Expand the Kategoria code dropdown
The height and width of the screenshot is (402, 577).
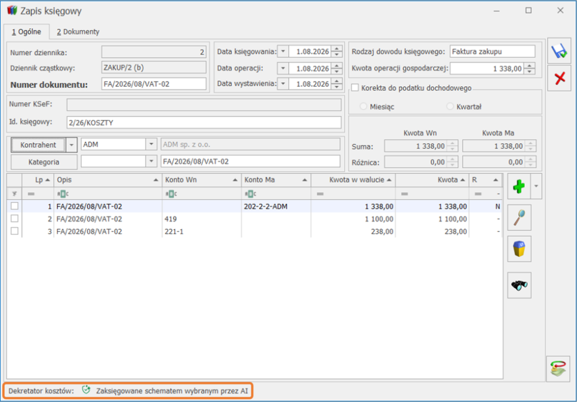tap(151, 162)
